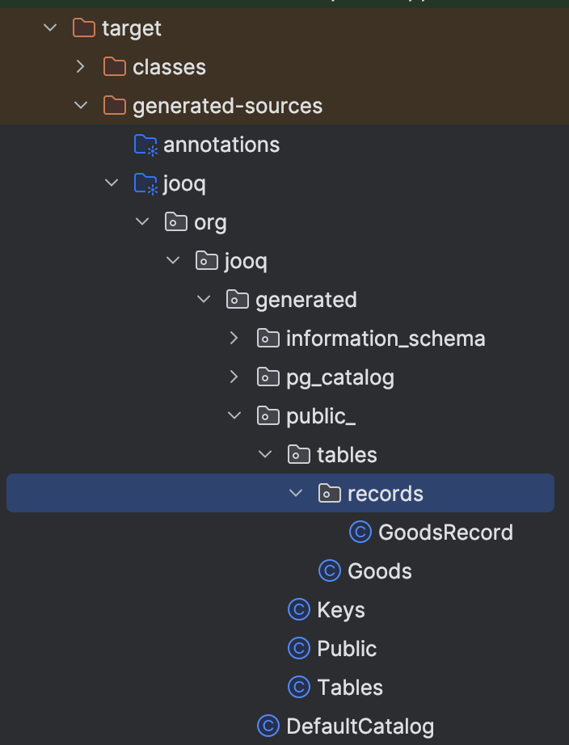Click the blue jooq source root icon

[145, 184]
